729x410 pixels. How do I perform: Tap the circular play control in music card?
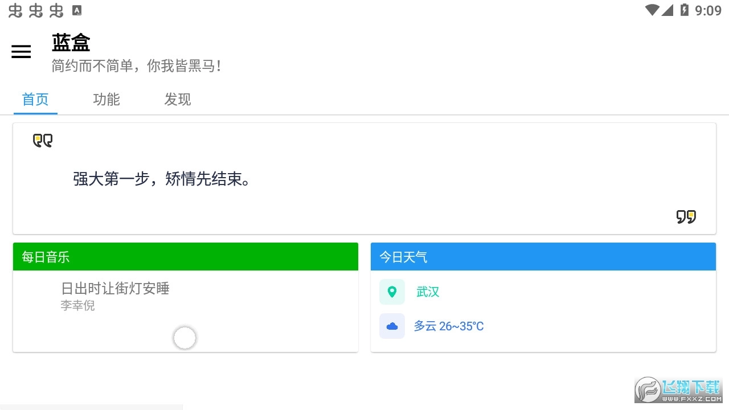pyautogui.click(x=185, y=338)
